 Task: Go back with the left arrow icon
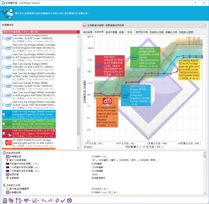coord(44,200)
